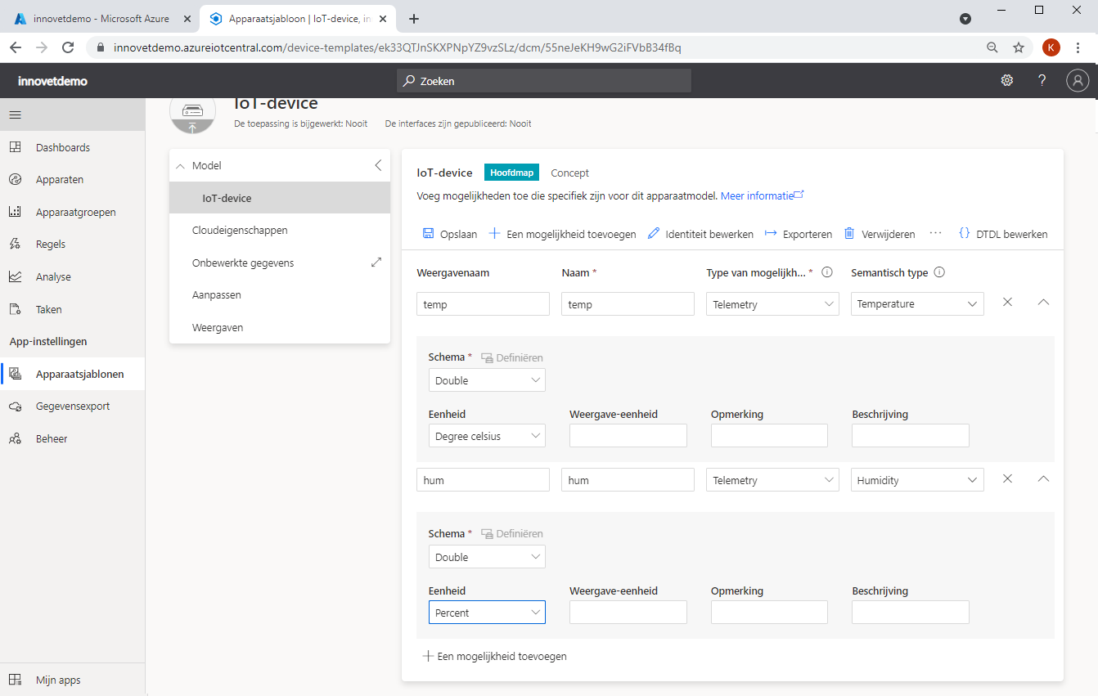Click the Regels sidebar icon
The width and height of the screenshot is (1098, 696).
tap(15, 244)
